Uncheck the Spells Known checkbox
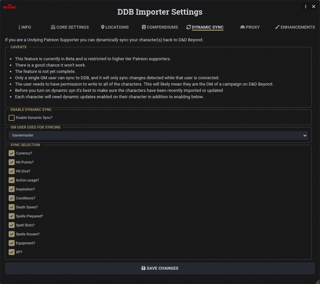This screenshot has width=320, height=284. (12, 234)
